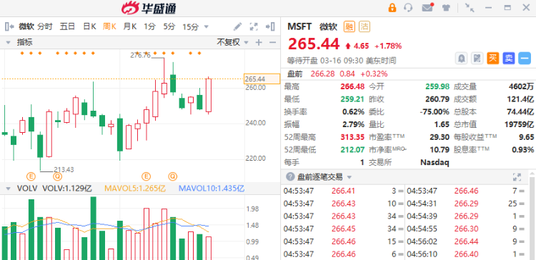536x260 pixels.
Task: Open customer service headset icon
Action: pos(408,8)
